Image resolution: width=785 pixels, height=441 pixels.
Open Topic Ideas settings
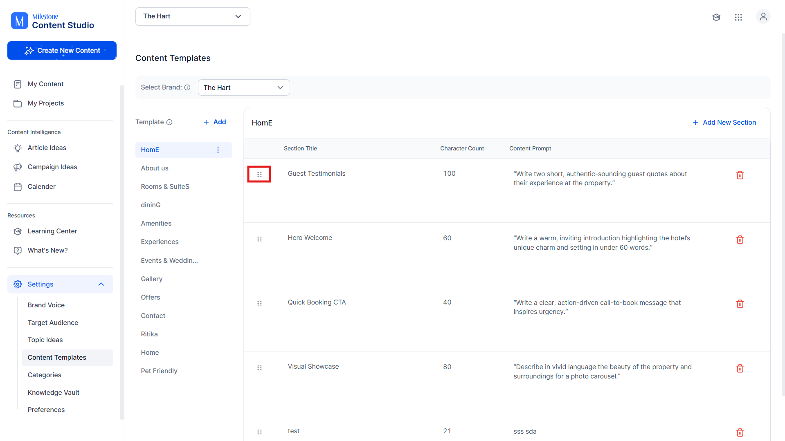pyautogui.click(x=45, y=340)
